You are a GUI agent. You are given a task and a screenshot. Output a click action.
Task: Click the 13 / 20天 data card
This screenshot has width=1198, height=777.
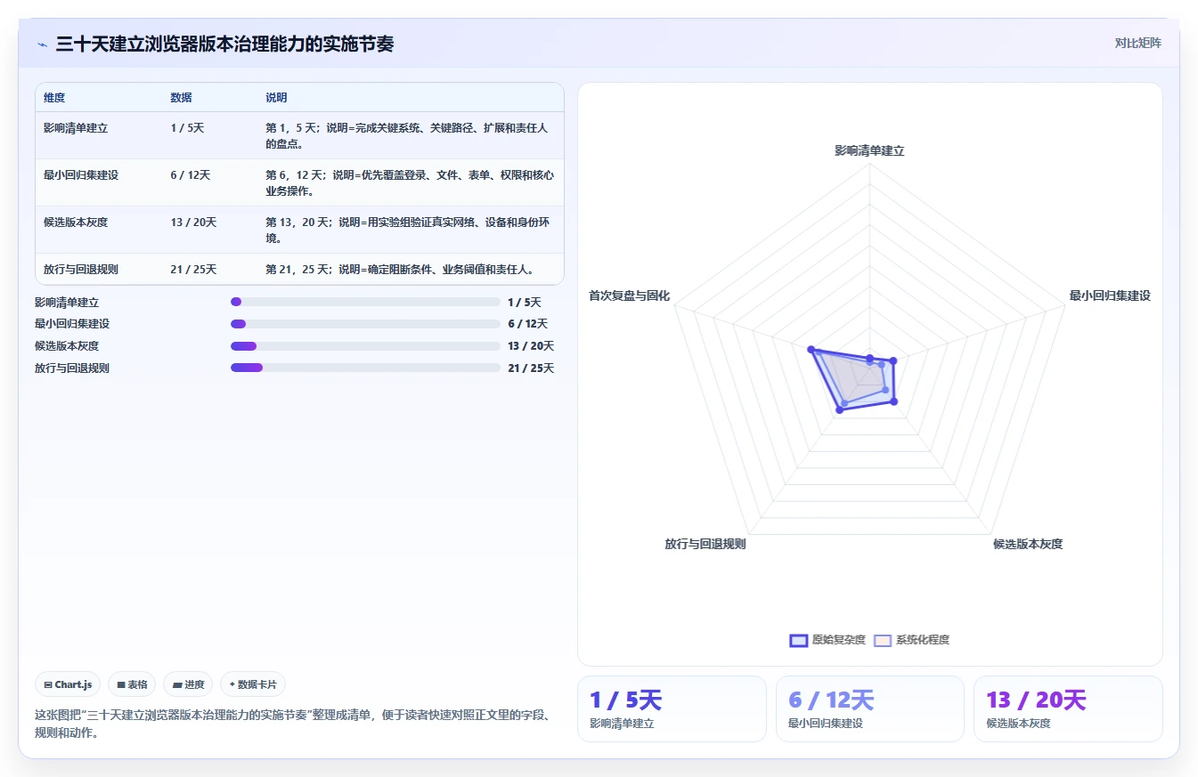pos(1068,708)
